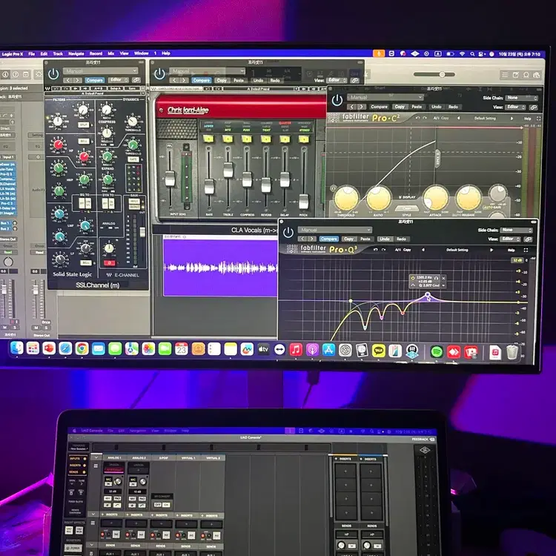Click the CLA Vocals Input Sens fader
The width and height of the screenshot is (556, 556).
coord(170,178)
